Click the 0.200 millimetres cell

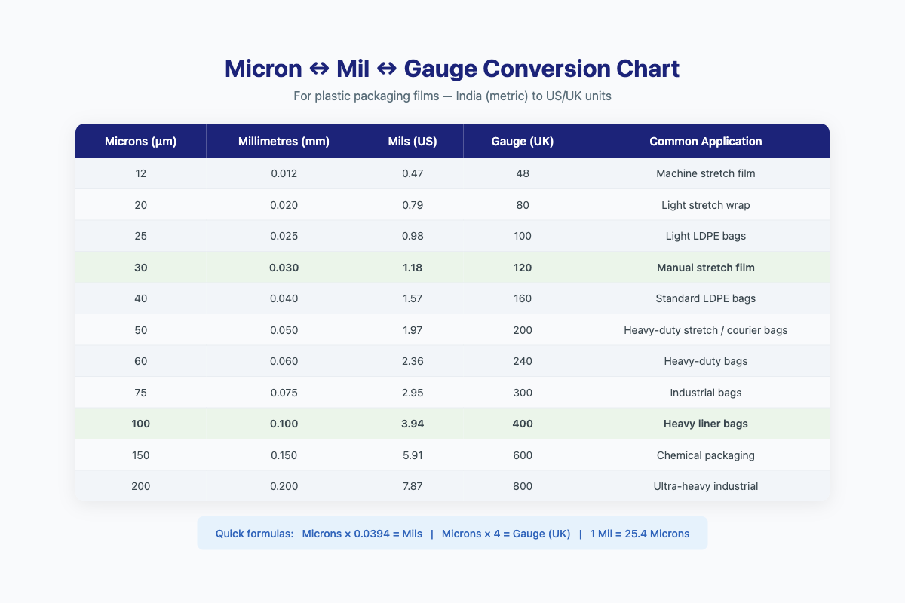(284, 486)
